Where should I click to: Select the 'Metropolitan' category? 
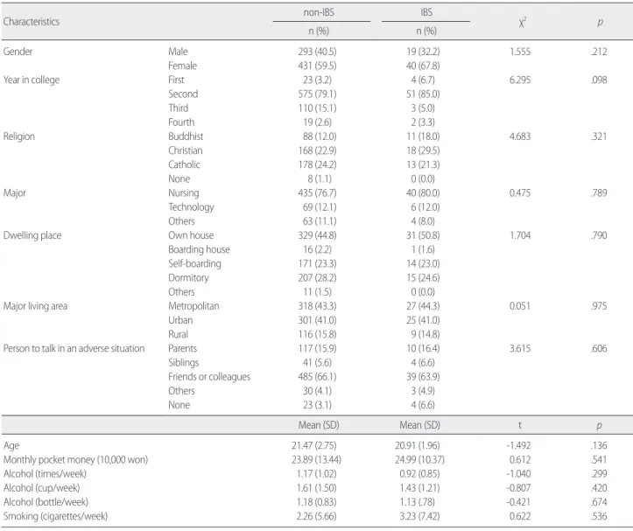(x=193, y=306)
